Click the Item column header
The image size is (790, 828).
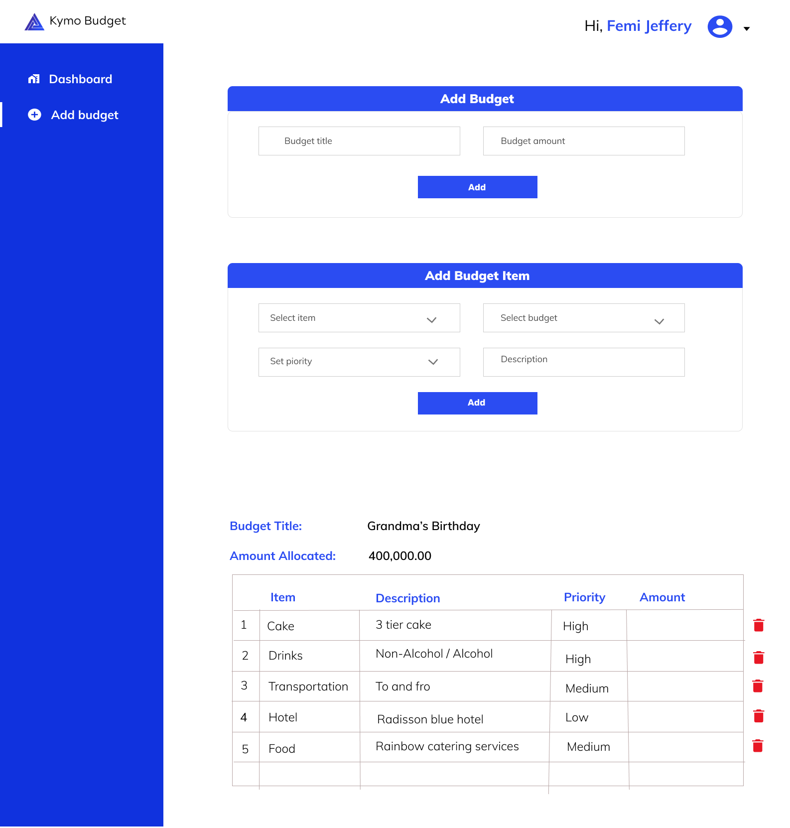(x=283, y=597)
